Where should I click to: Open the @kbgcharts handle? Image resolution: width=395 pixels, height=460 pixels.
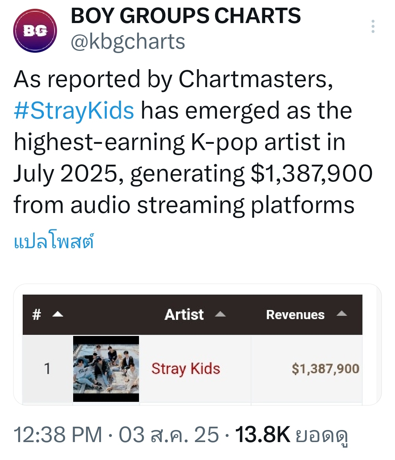[128, 42]
